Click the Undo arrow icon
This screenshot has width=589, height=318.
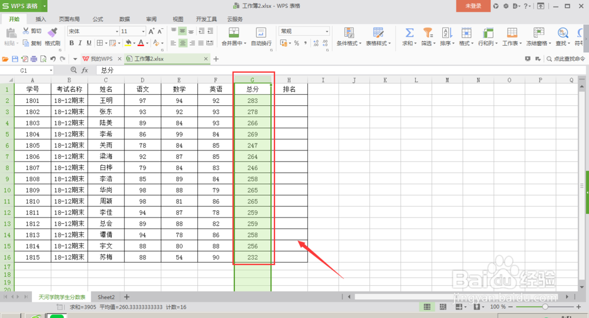click(x=53, y=59)
